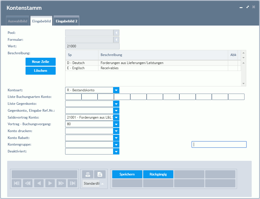Click the Sp column header

[82, 55]
